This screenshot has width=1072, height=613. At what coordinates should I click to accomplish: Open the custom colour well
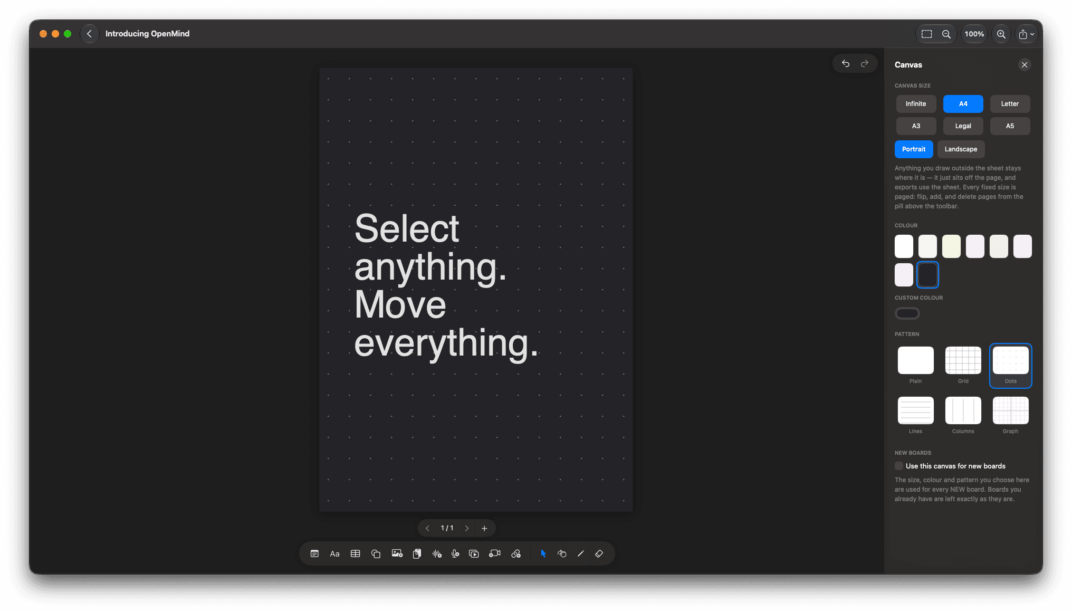click(907, 313)
